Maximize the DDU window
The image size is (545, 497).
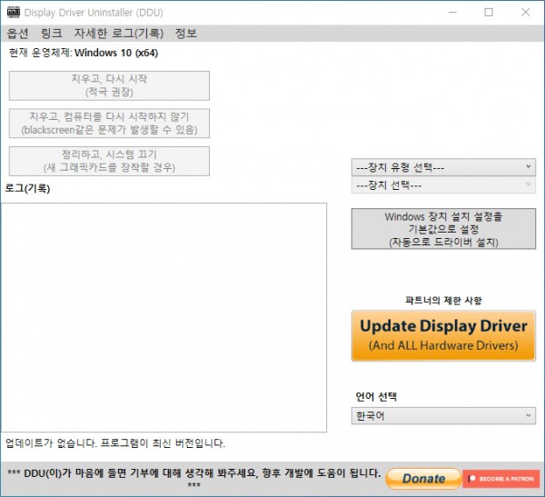489,12
